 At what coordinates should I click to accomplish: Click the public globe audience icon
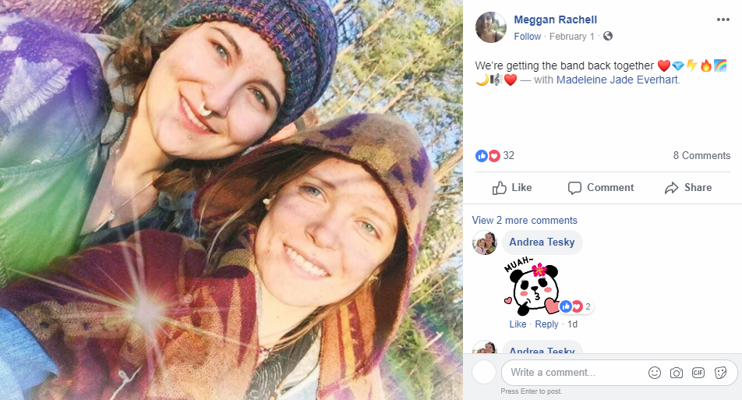pos(608,36)
